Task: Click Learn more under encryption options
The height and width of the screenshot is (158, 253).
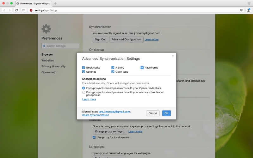Action: click(x=89, y=99)
